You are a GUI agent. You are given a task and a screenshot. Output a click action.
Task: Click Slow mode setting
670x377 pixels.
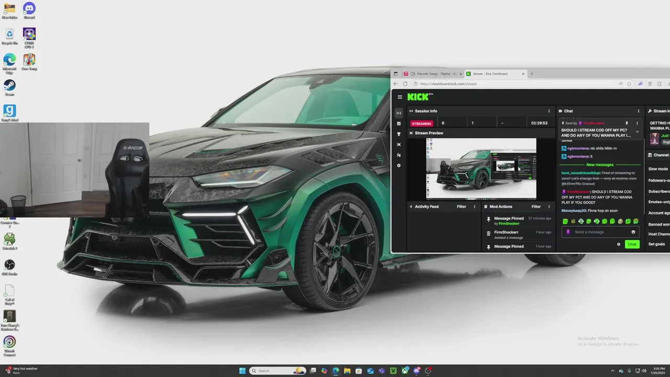click(x=658, y=169)
